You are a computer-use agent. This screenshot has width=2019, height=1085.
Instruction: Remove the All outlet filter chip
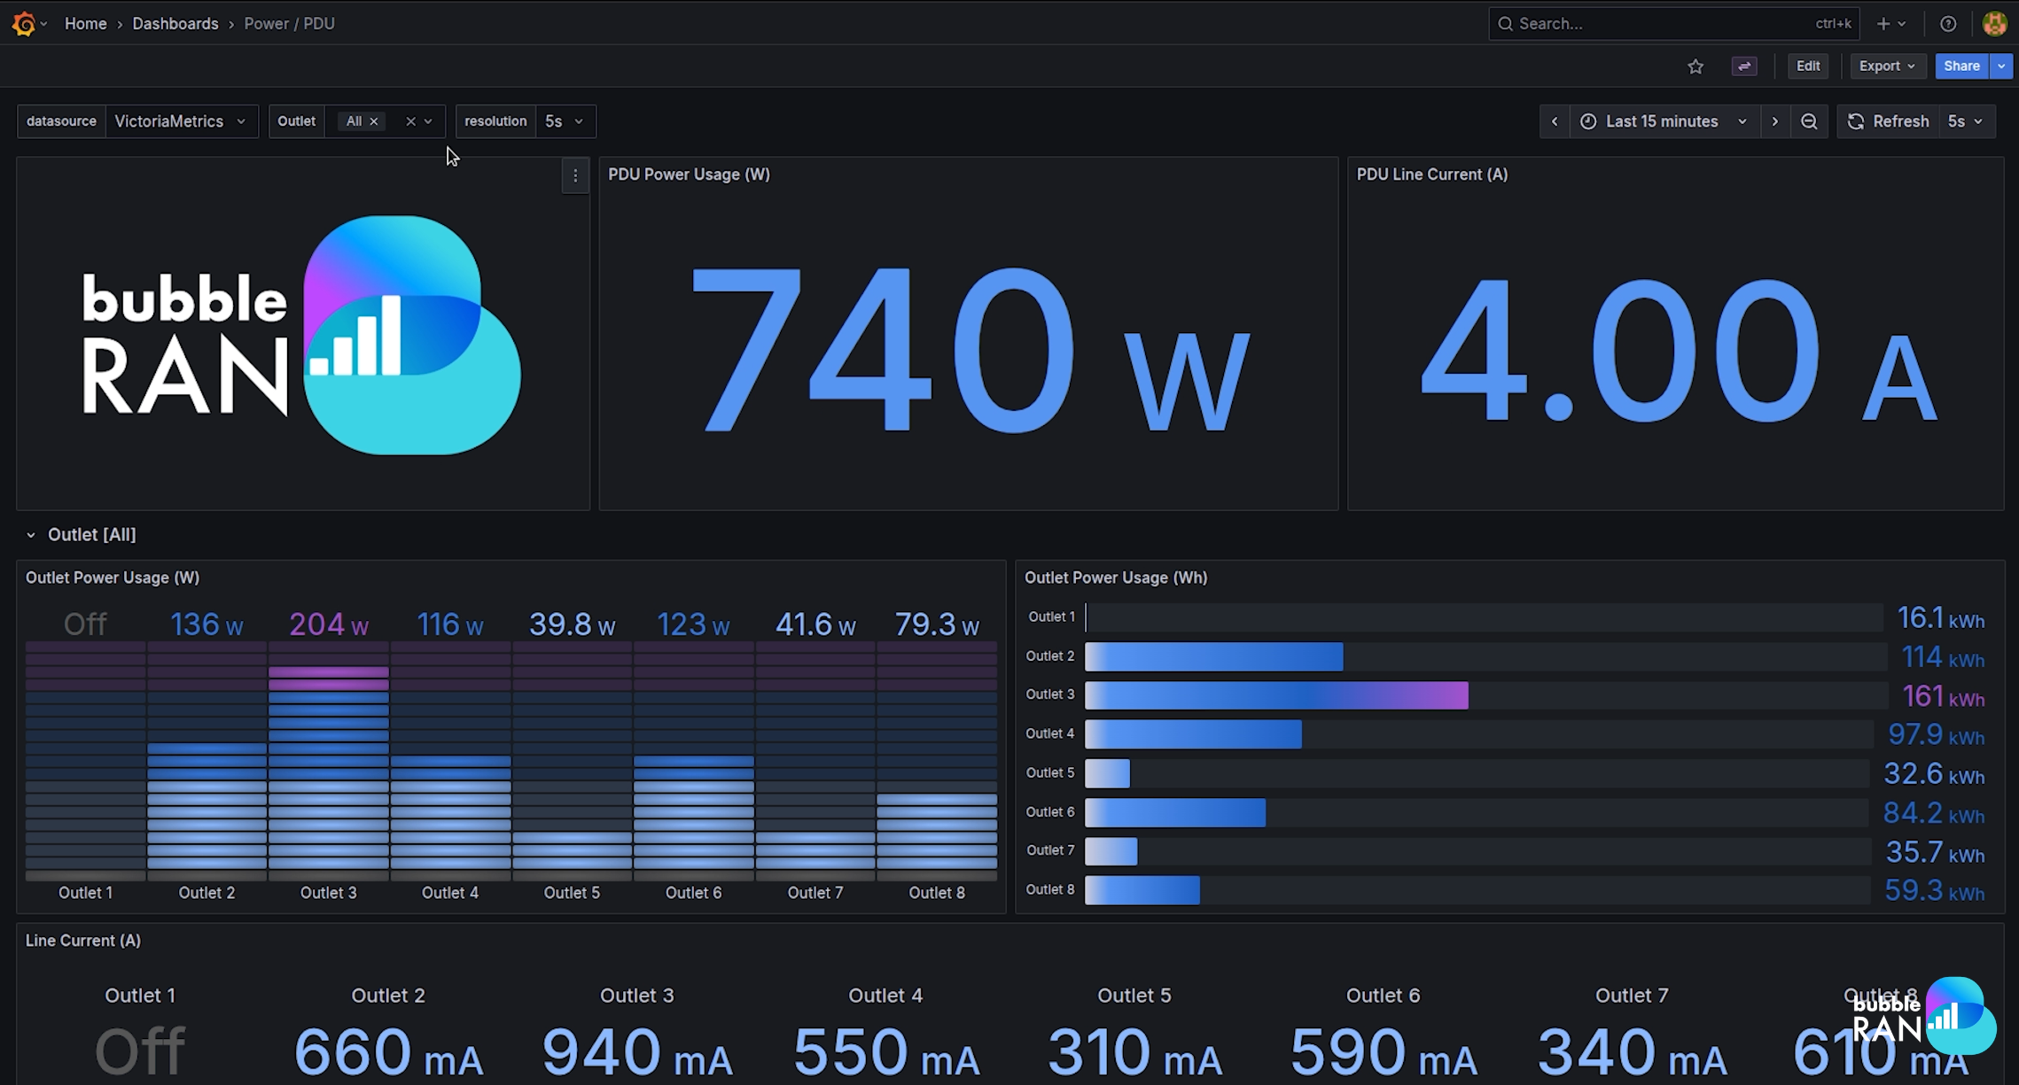(x=374, y=121)
